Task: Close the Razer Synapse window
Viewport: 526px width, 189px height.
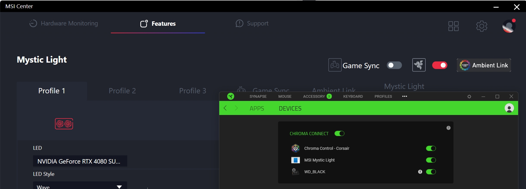Action: click(511, 97)
